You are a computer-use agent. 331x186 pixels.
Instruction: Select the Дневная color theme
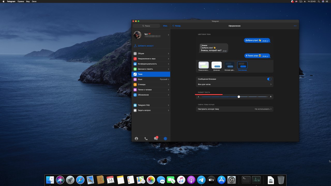coord(216,66)
